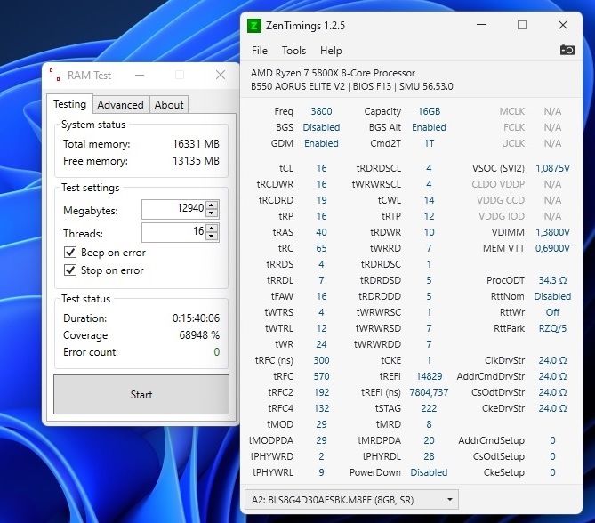Click the Cmd2T value 1T

coord(429,143)
